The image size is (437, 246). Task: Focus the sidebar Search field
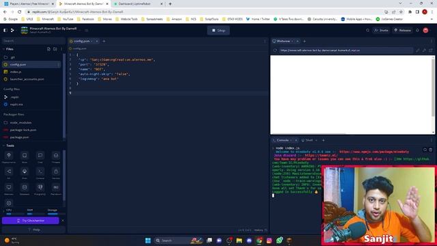click(33, 41)
